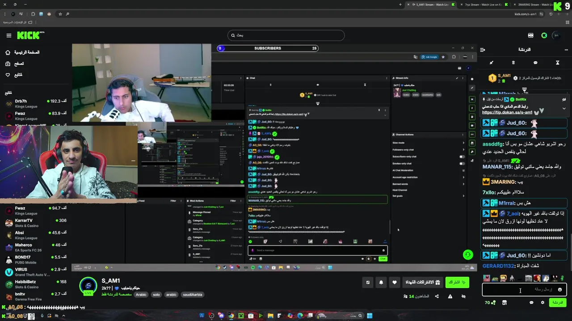The image size is (572, 321).
Task: Click username GERARD1132 in chat
Action: tap(498, 266)
